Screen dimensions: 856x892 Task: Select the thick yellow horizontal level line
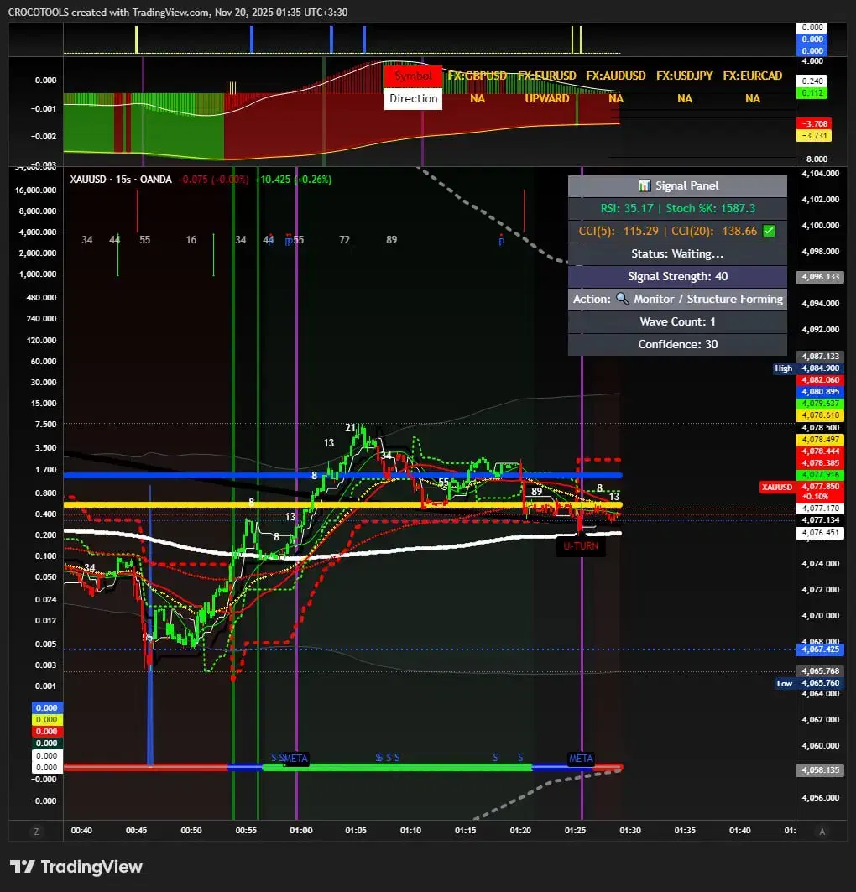[x=343, y=504]
